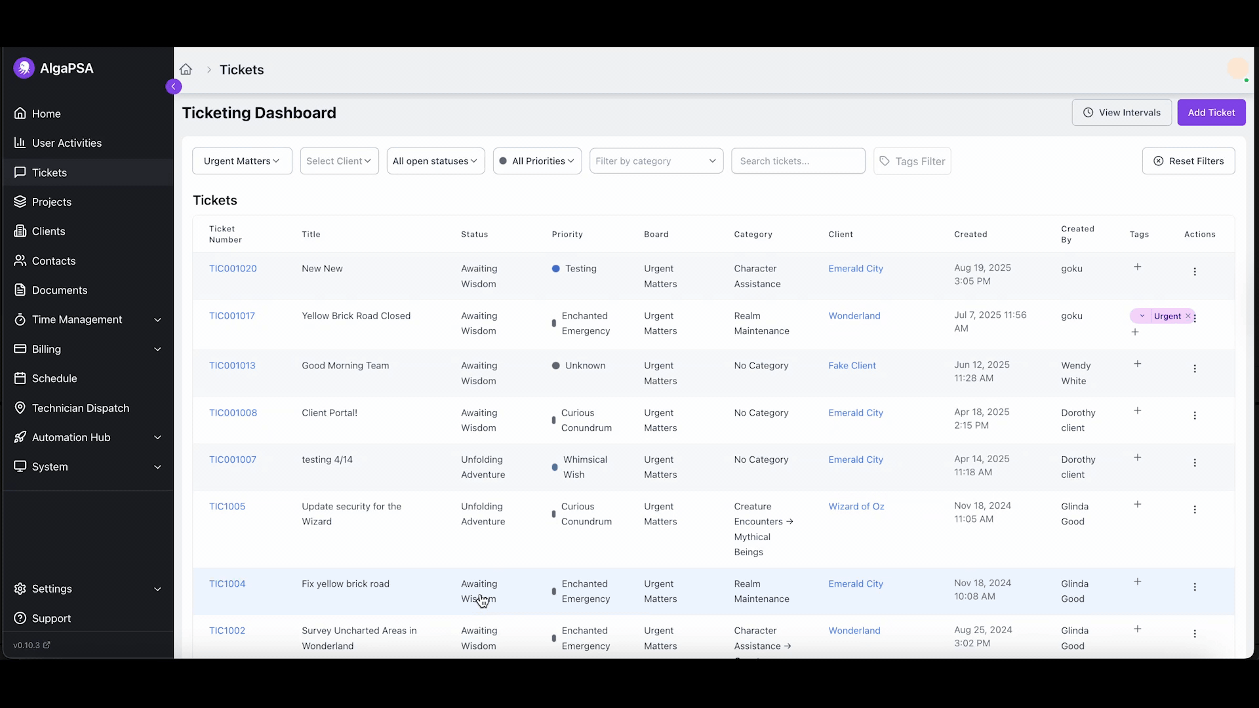Open the Projects section
The height and width of the screenshot is (708, 1259).
click(50, 201)
